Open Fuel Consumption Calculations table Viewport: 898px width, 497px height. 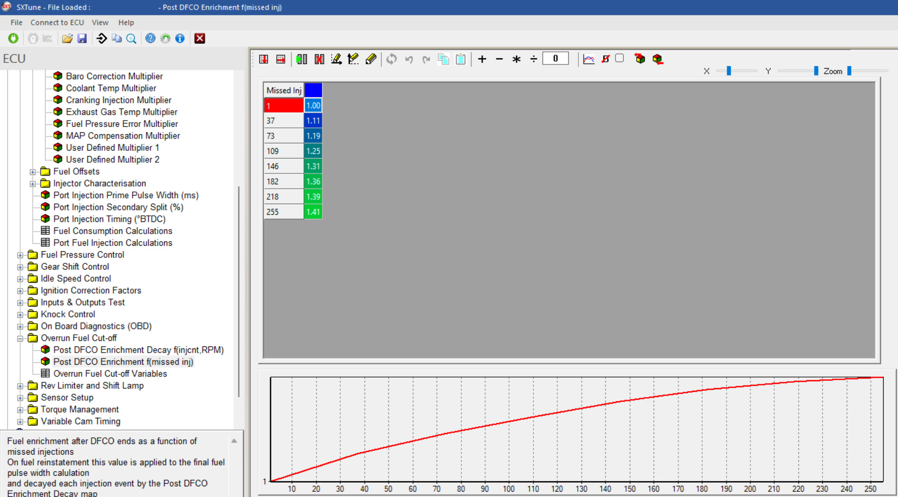(x=113, y=231)
